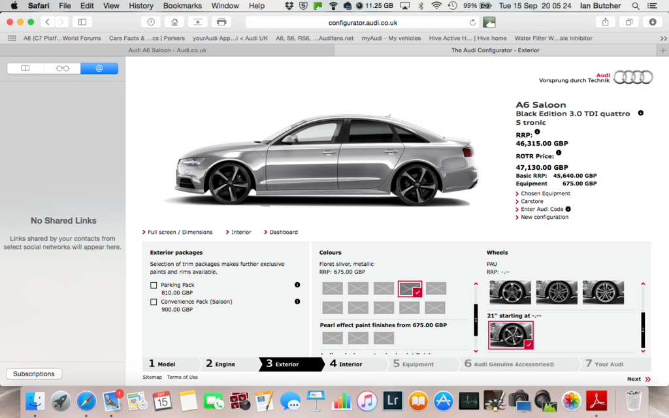The width and height of the screenshot is (669, 418).
Task: Tick the Parking Pack checkbox
Action: tap(154, 285)
